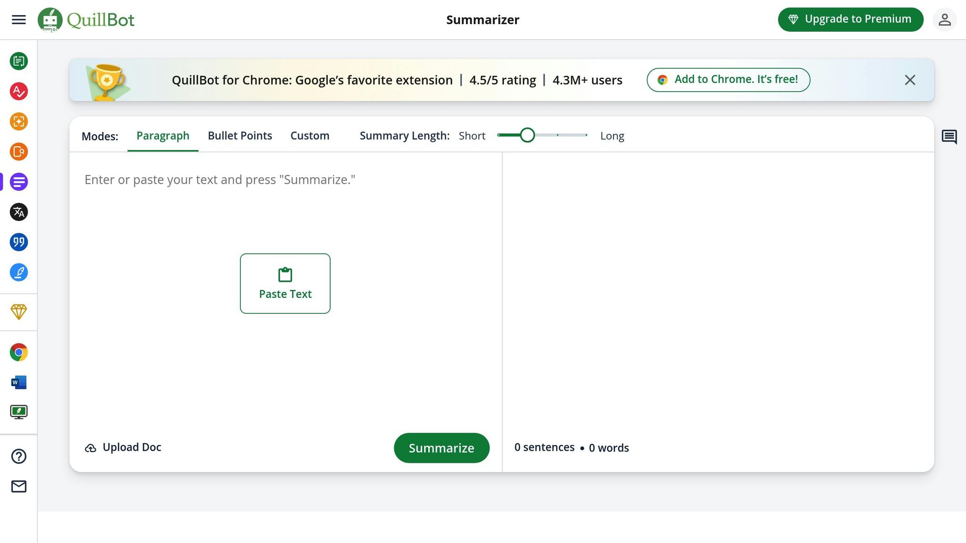Dismiss the Chrome extension banner
This screenshot has width=966, height=543.
tap(910, 80)
